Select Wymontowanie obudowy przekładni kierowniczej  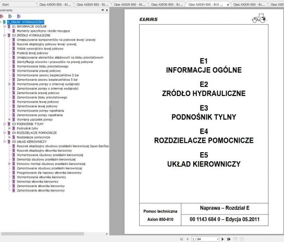50,155
